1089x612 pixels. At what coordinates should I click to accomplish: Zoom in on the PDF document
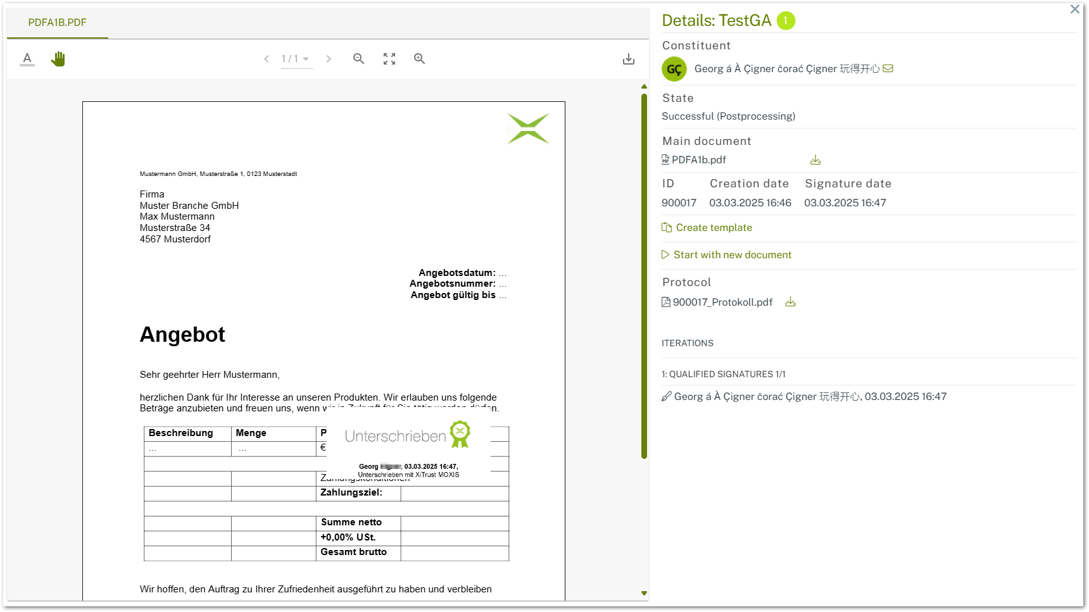(x=419, y=59)
